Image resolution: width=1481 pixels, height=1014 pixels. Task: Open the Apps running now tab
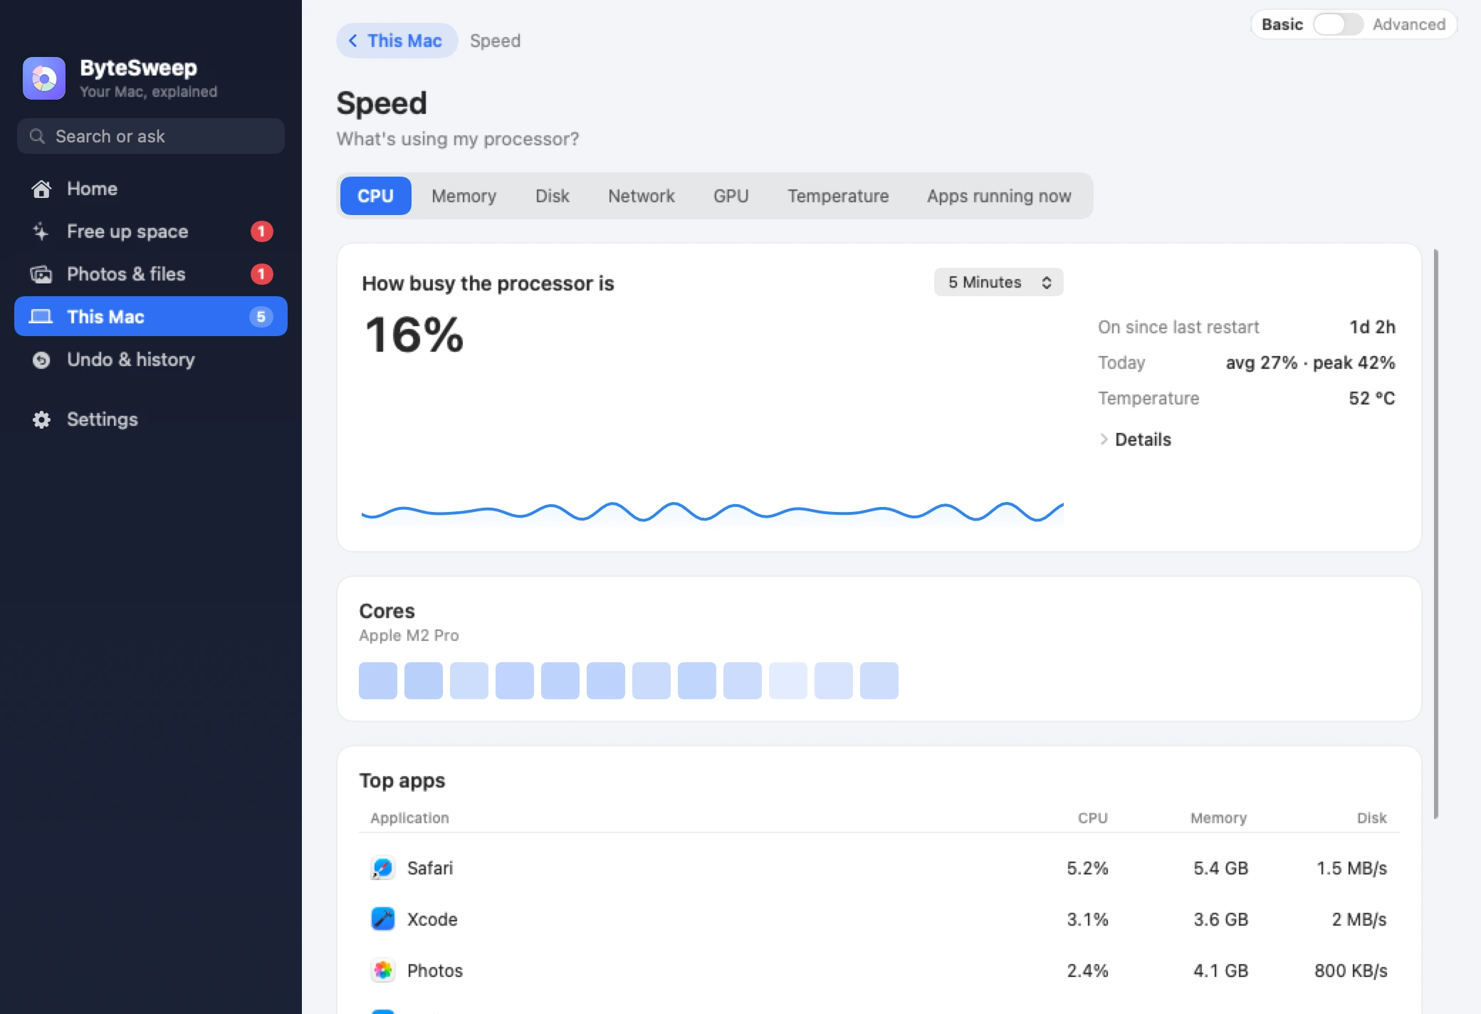click(999, 196)
